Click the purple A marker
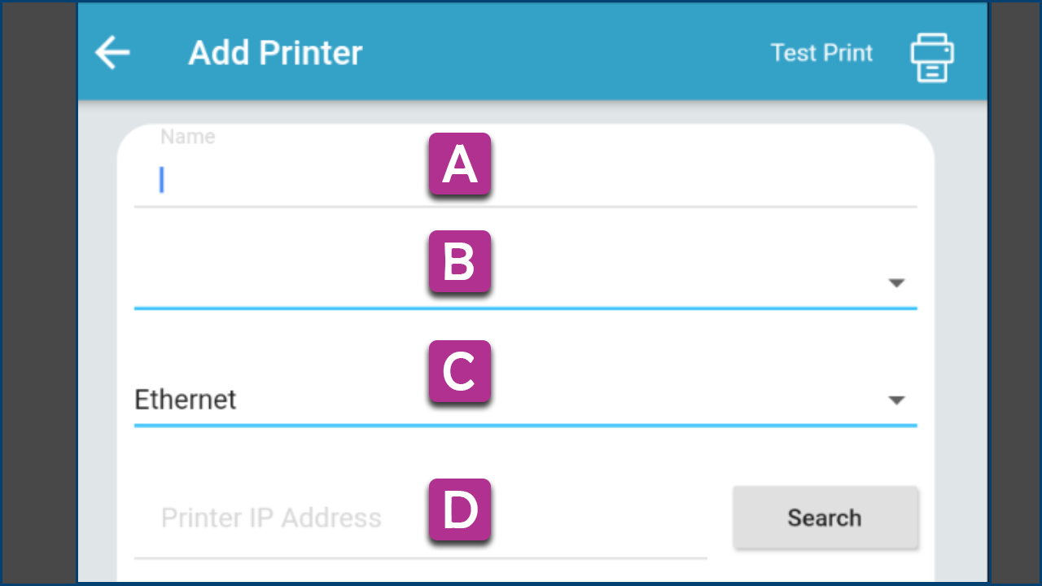The height and width of the screenshot is (586, 1042). (460, 164)
